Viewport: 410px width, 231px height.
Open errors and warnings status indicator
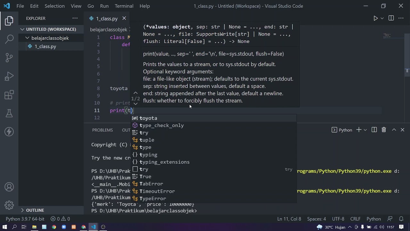[x=60, y=219]
